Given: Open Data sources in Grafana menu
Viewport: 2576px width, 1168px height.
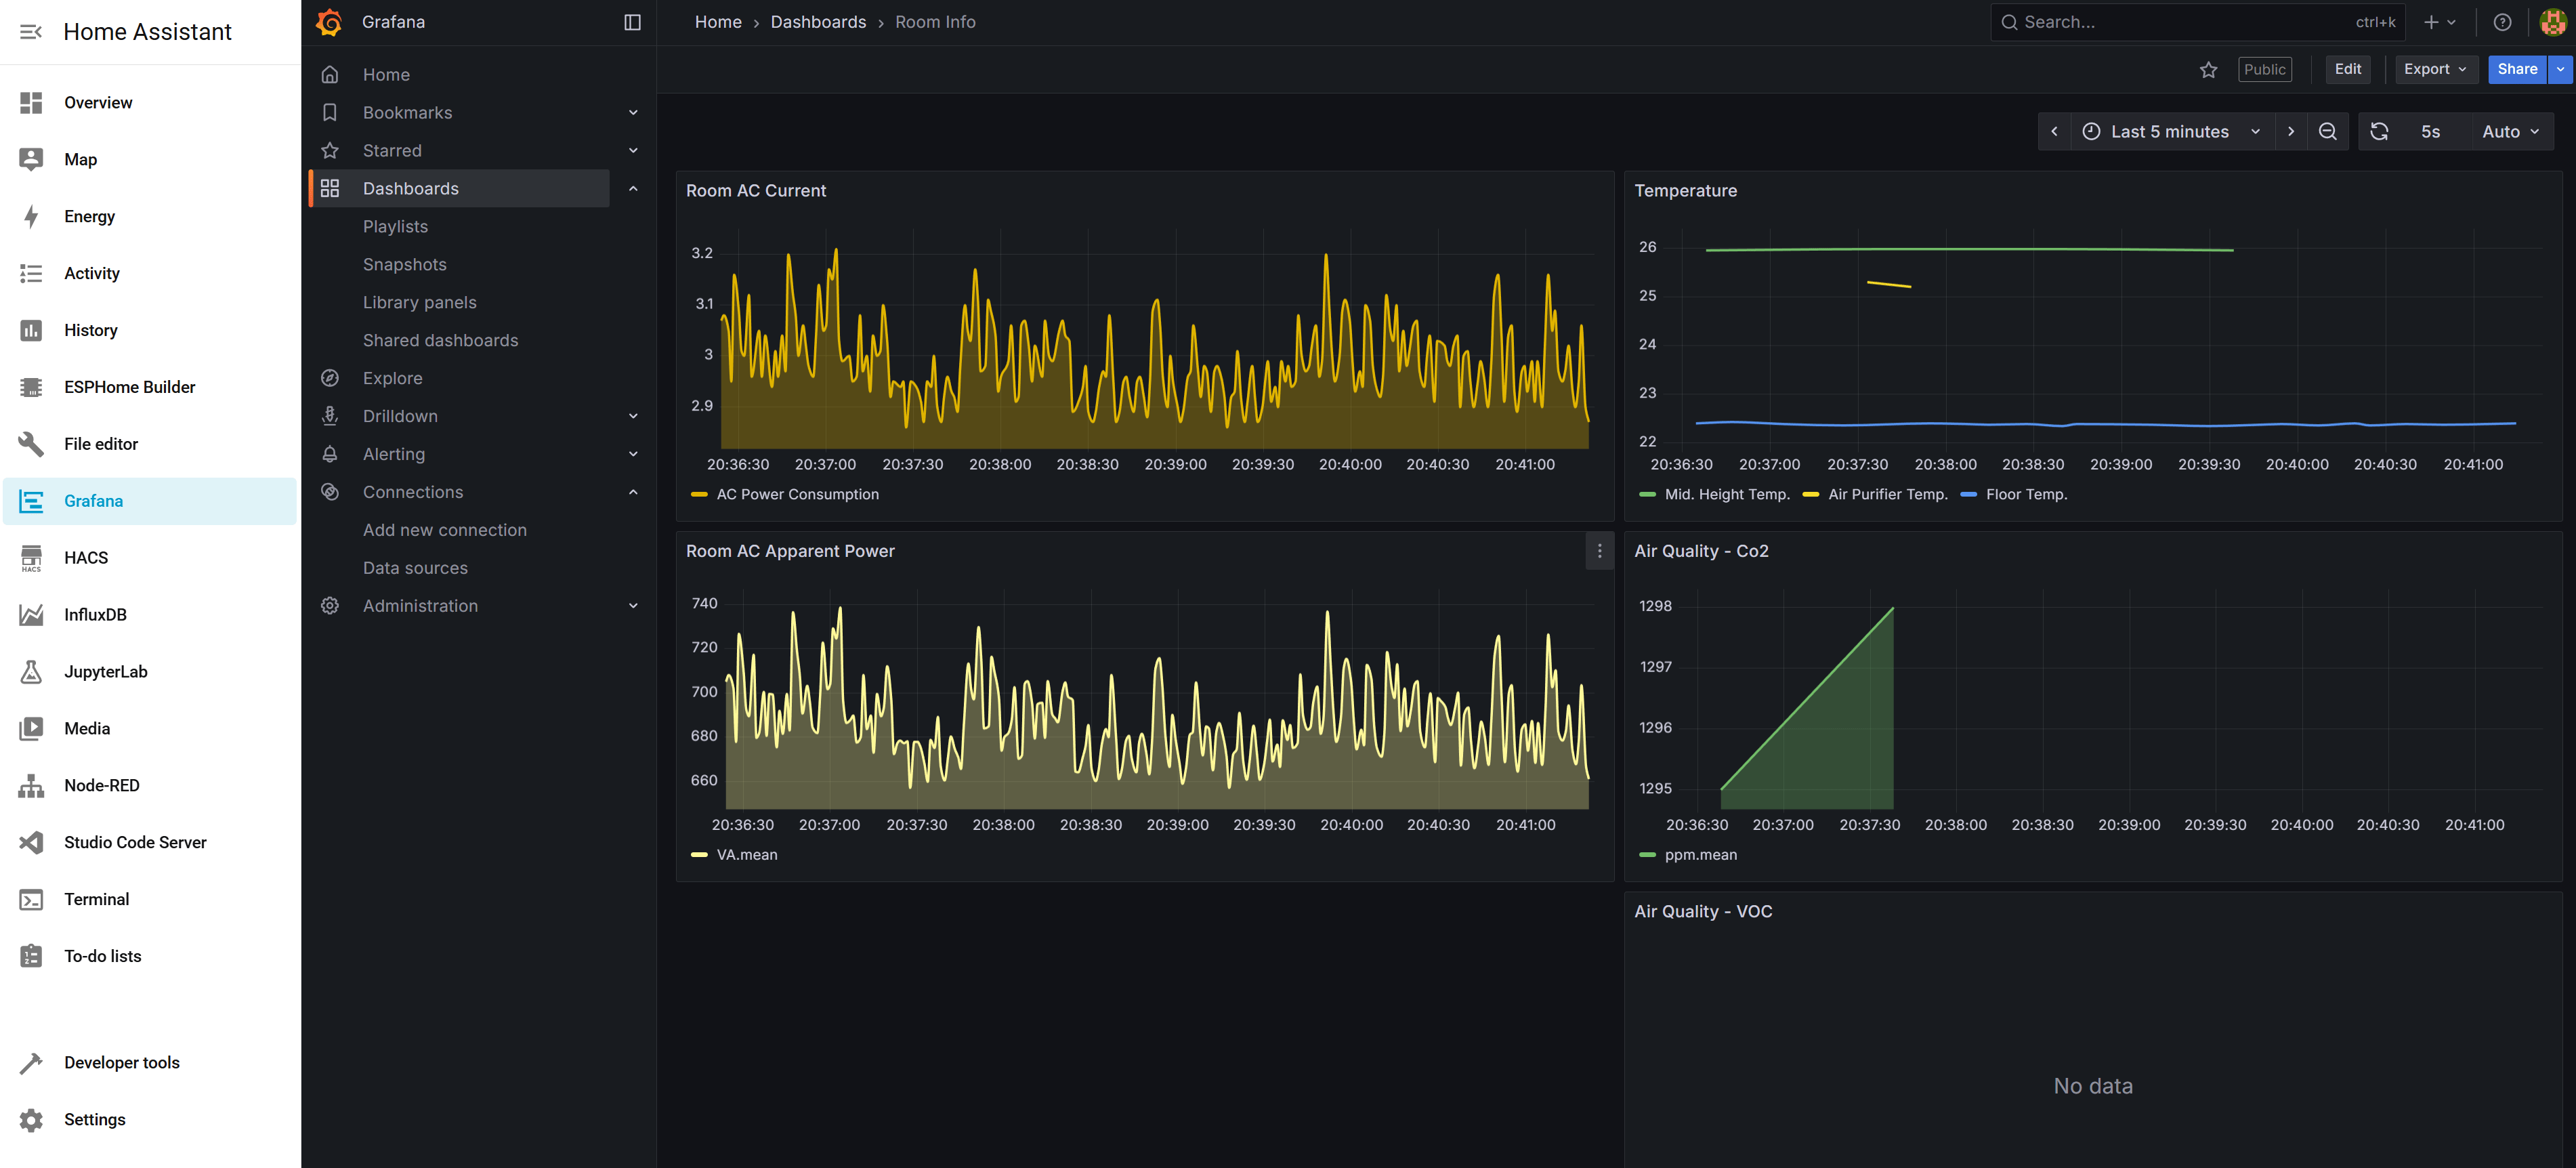Looking at the screenshot, I should (x=415, y=568).
